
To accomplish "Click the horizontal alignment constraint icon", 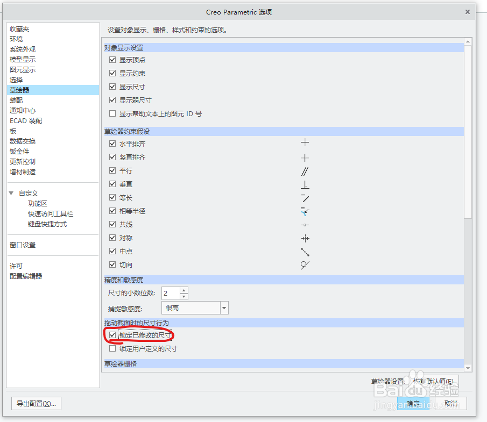I will (305, 143).
